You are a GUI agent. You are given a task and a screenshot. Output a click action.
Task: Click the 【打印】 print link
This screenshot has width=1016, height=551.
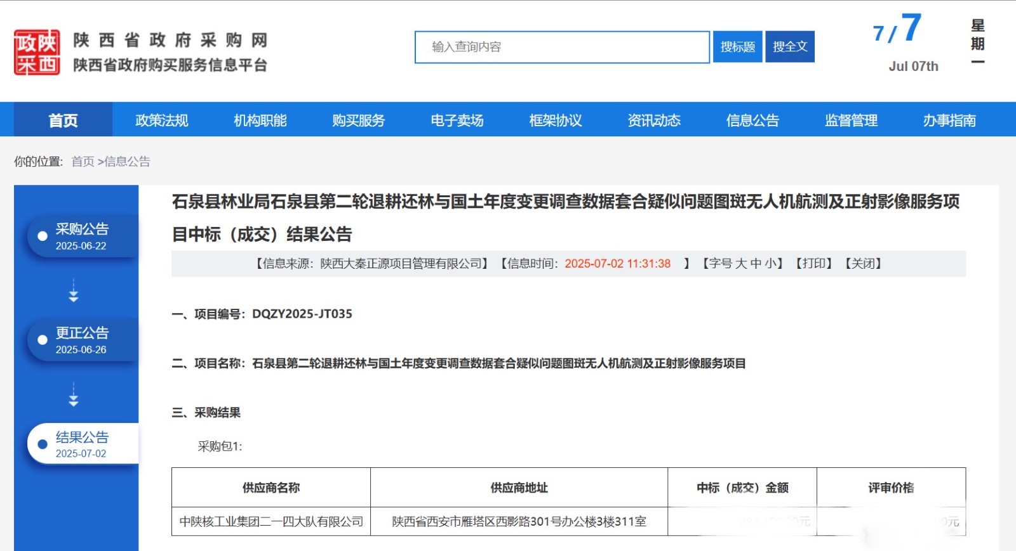[814, 264]
